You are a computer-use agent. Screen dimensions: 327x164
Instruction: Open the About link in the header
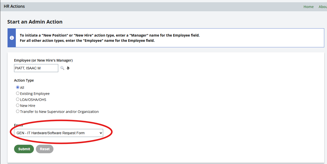[322, 7]
